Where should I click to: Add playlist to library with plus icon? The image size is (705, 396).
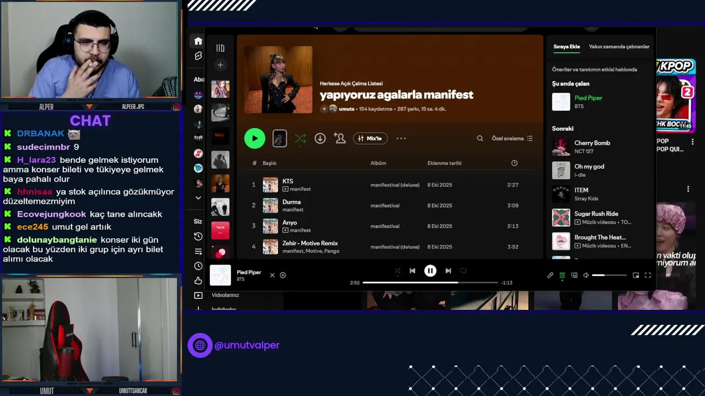[324, 109]
